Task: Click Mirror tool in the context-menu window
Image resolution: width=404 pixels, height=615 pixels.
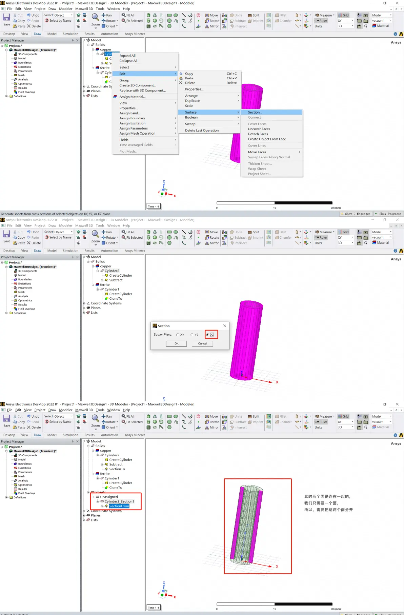Action: pyautogui.click(x=212, y=26)
